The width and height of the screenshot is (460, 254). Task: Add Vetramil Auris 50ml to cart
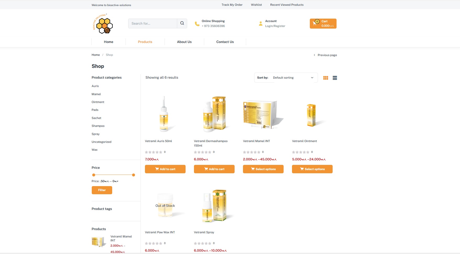pyautogui.click(x=165, y=169)
